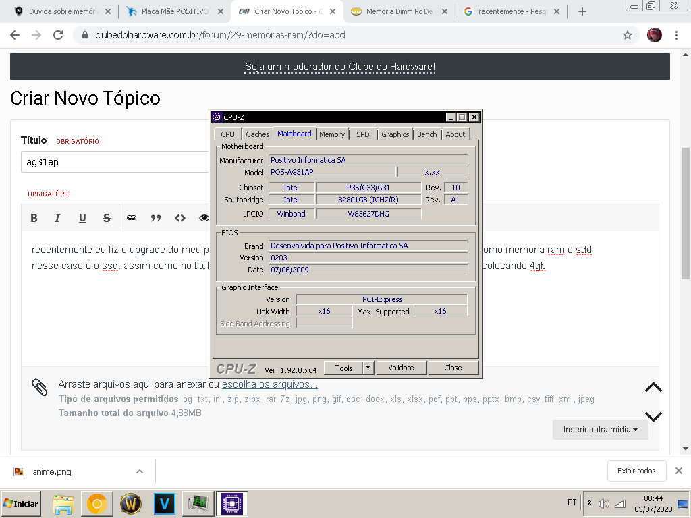Switch to the Memory tab in CPU-Z
Image resolution: width=691 pixels, height=518 pixels.
(x=332, y=134)
